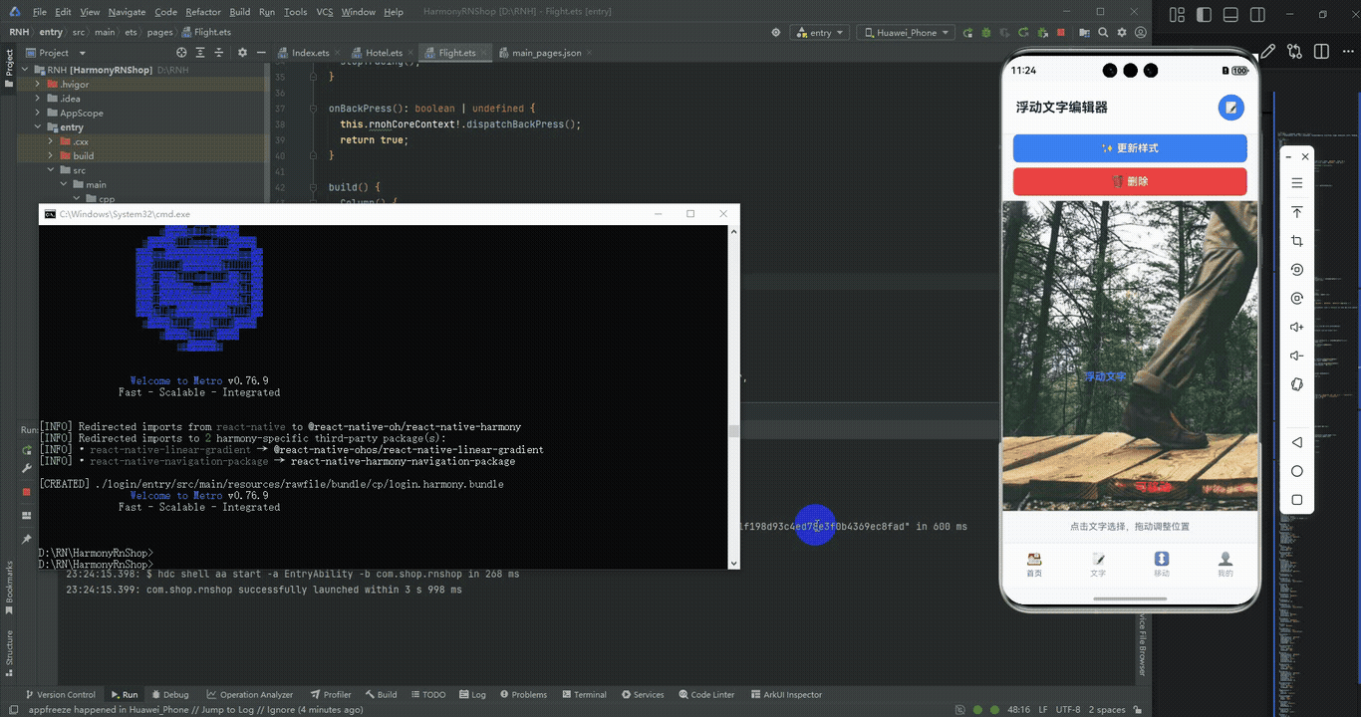Viewport: 1361px width, 717px height.
Task: Toggle the right sidebar layout icon at top right
Action: click(1256, 14)
